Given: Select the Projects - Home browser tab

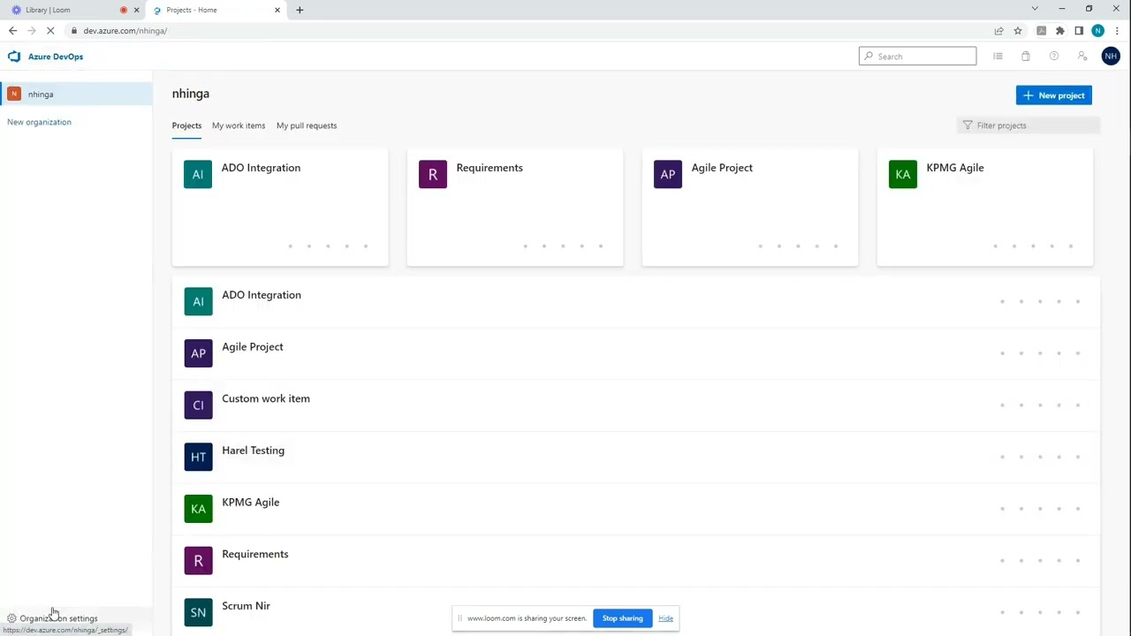Looking at the screenshot, I should pyautogui.click(x=216, y=10).
